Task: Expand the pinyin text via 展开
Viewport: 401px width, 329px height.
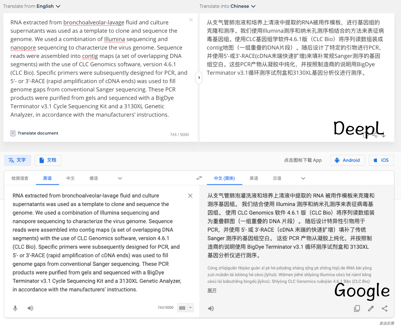Action: 212,290
